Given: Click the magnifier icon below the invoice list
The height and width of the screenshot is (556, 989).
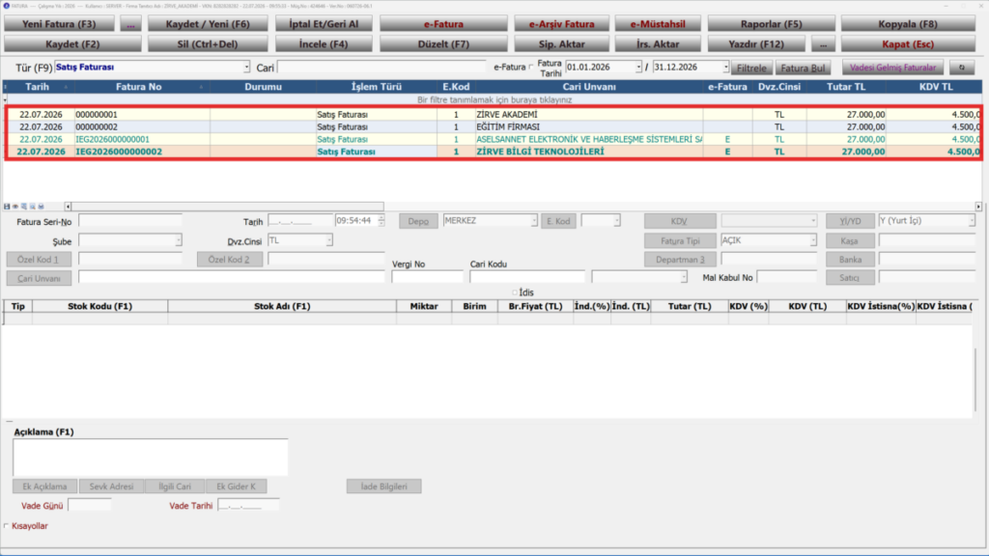Looking at the screenshot, I should [x=33, y=207].
